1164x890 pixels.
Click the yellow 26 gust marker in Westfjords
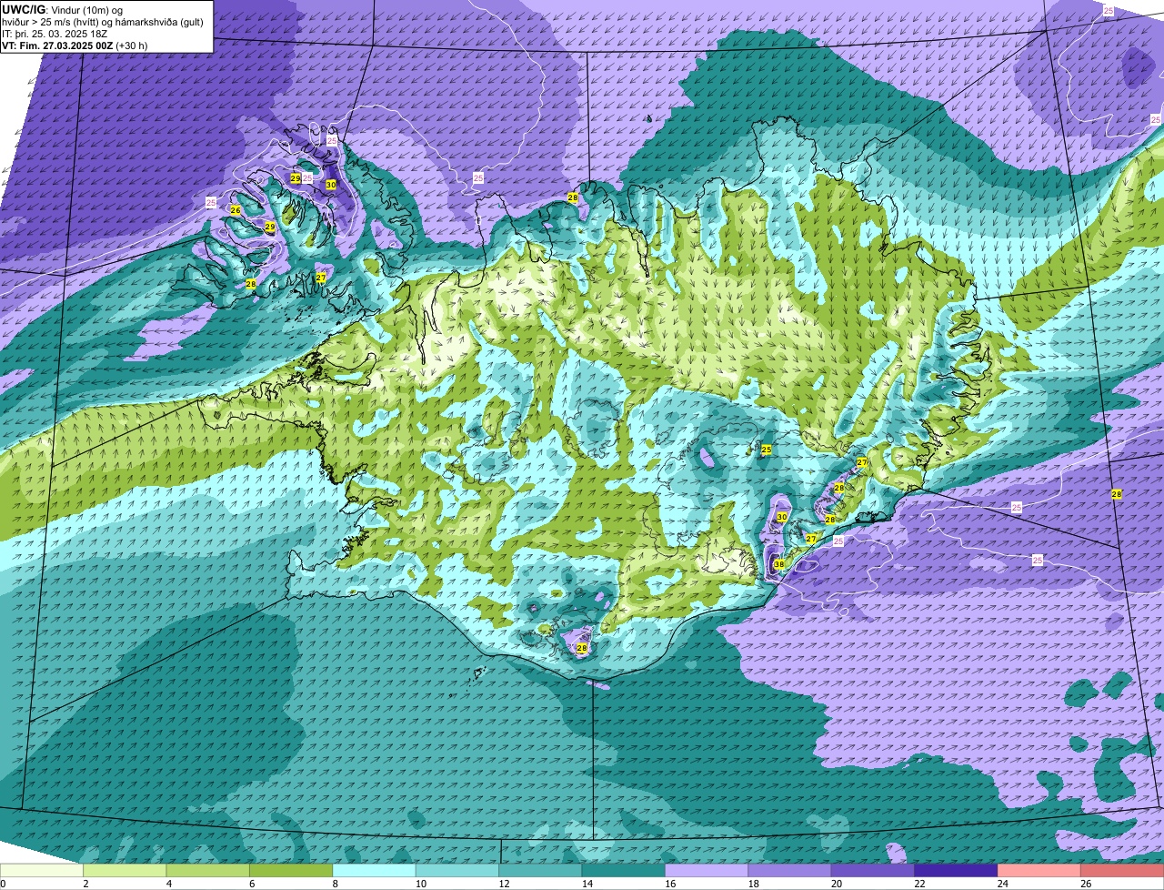click(236, 210)
